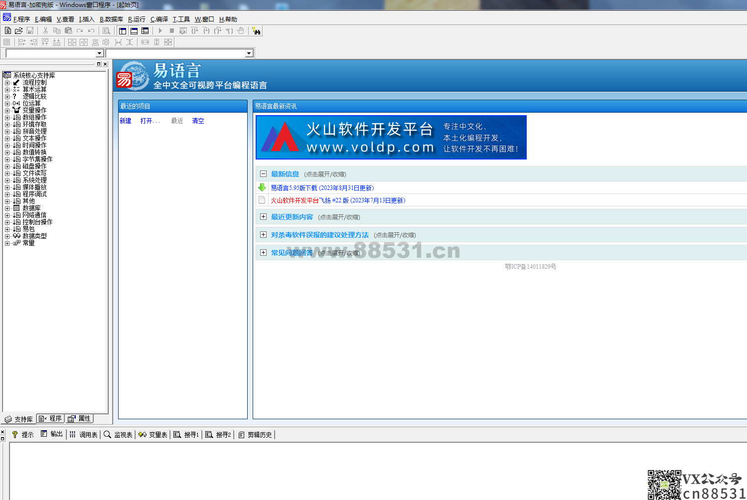Close the left support library panel

105,64
